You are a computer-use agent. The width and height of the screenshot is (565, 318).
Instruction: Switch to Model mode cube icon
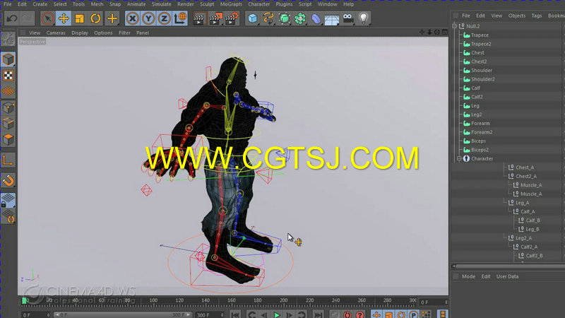(x=8, y=59)
